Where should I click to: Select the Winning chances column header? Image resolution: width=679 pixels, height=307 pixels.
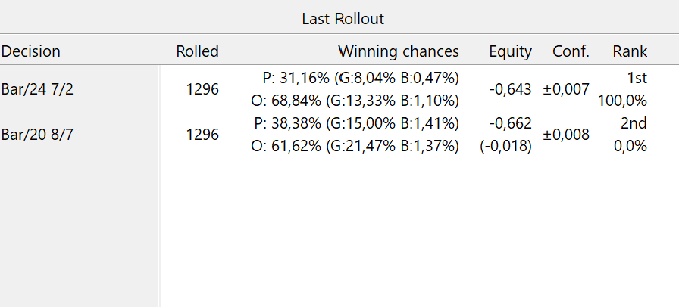[x=398, y=51]
